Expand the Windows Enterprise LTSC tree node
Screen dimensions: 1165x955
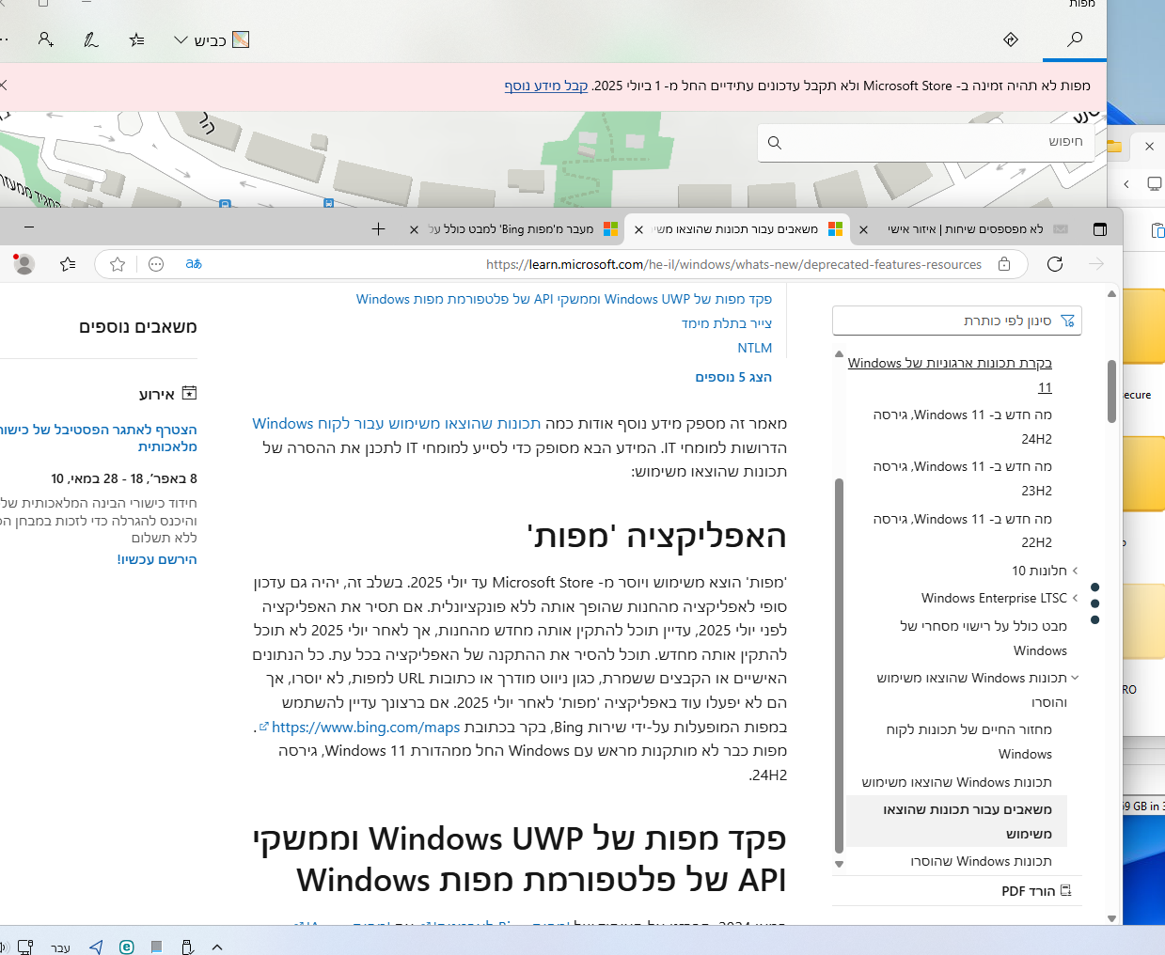1075,598
